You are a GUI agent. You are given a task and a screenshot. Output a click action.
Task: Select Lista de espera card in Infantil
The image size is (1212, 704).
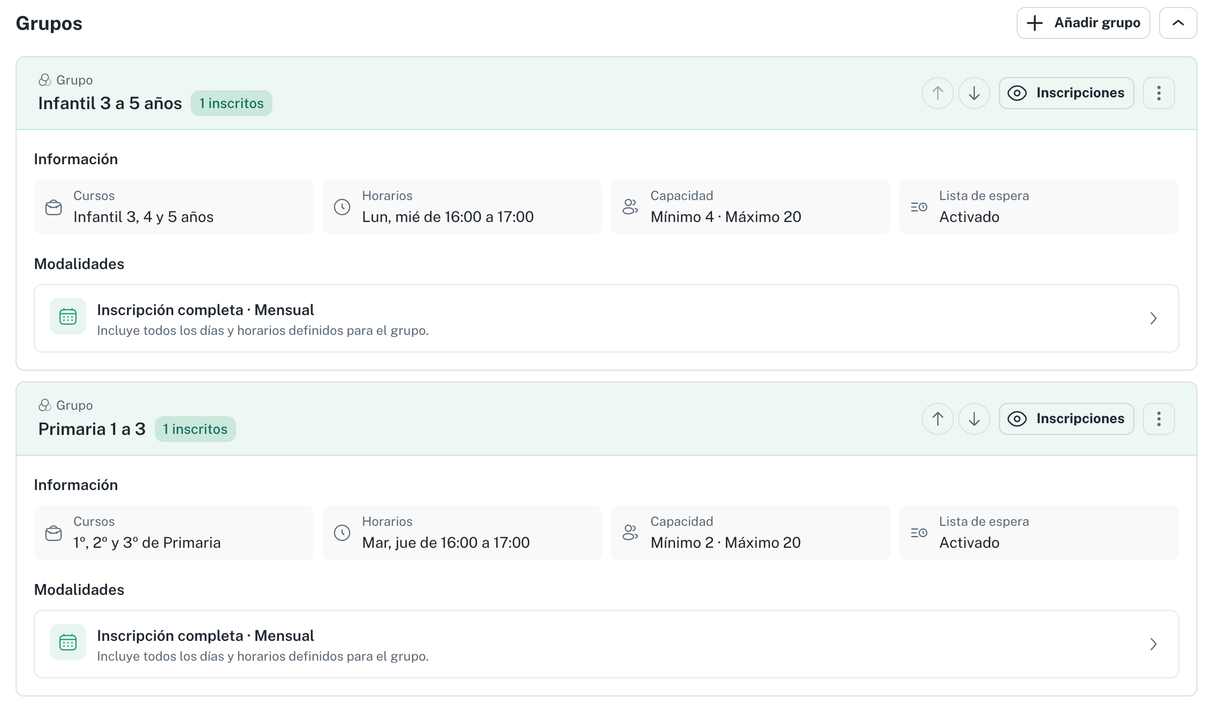(1039, 207)
